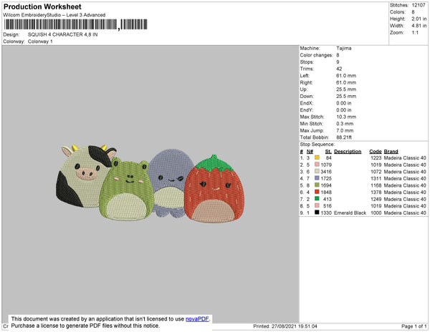Click the 'Page 1 of 1' footer text
Screen dimensions: 430x332
click(414, 326)
